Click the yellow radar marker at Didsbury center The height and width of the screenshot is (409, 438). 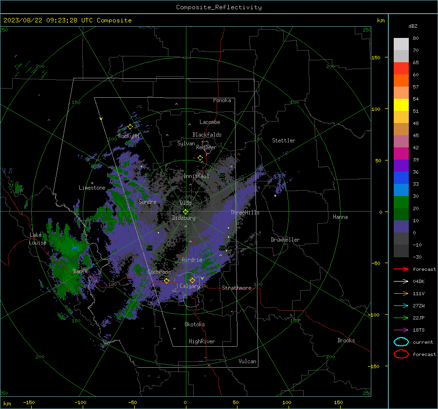click(x=185, y=212)
